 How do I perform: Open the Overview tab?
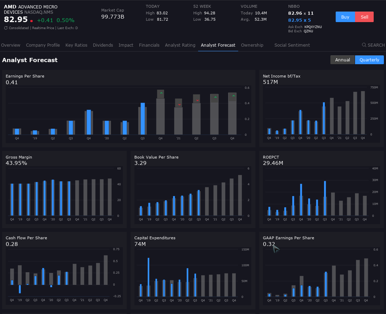tap(11, 45)
